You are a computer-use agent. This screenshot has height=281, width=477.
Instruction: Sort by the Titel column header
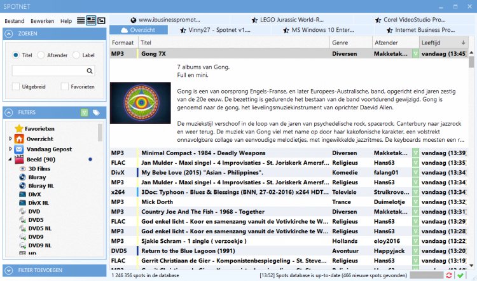click(x=234, y=43)
